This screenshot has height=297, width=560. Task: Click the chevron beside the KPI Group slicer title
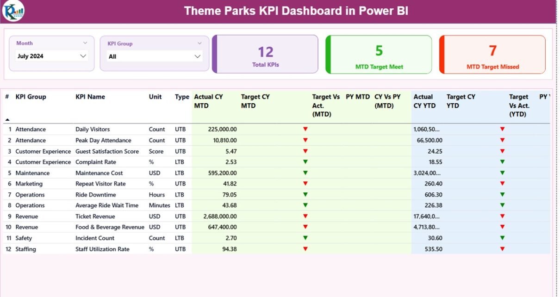pos(199,43)
